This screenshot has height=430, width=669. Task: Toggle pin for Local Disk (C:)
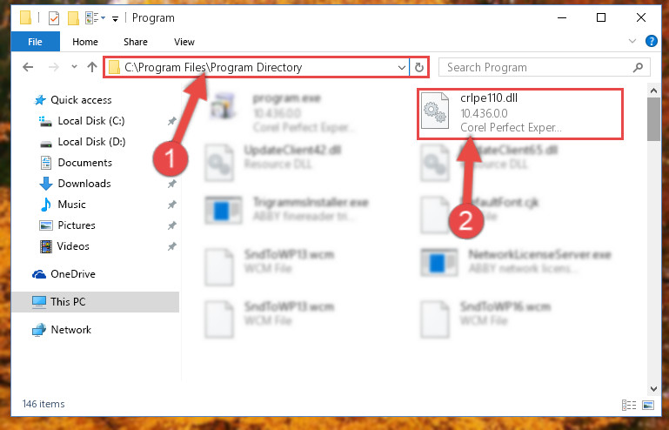tap(171, 121)
